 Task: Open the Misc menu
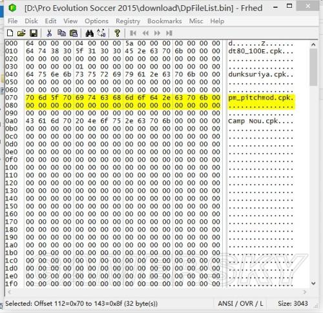point(196,21)
